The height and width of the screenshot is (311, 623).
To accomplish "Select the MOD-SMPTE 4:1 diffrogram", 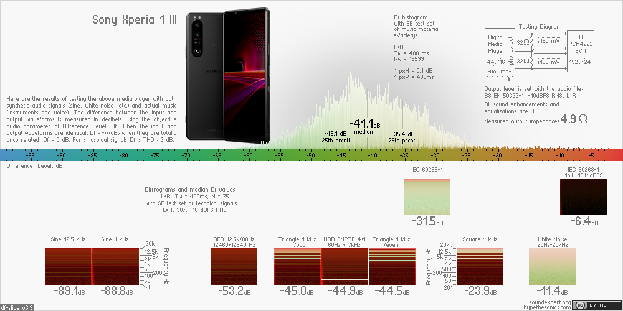I will pyautogui.click(x=345, y=266).
